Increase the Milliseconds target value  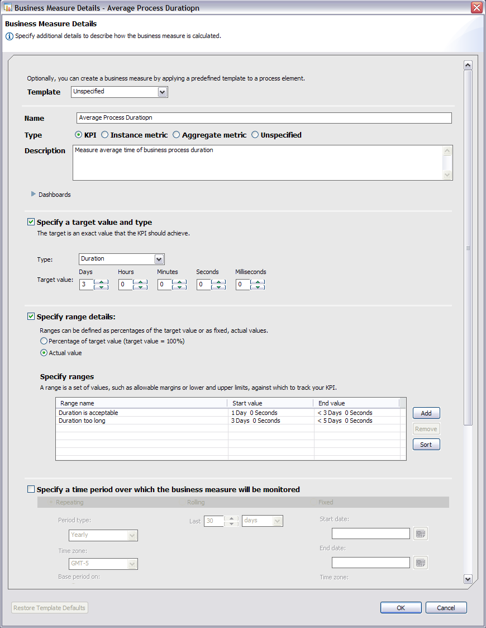(x=258, y=282)
